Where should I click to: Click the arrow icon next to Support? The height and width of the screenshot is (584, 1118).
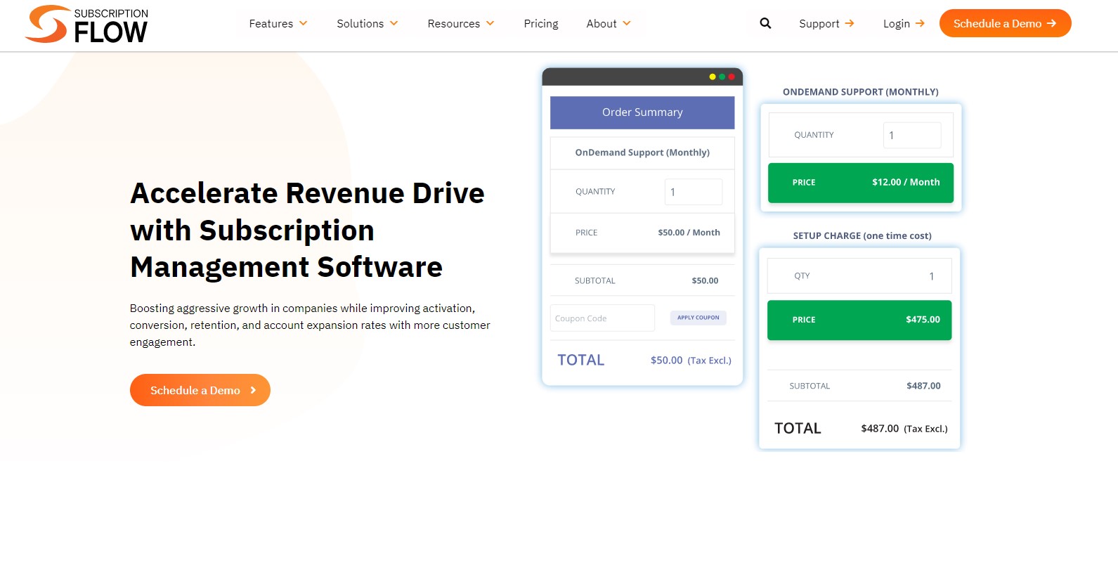(x=850, y=23)
